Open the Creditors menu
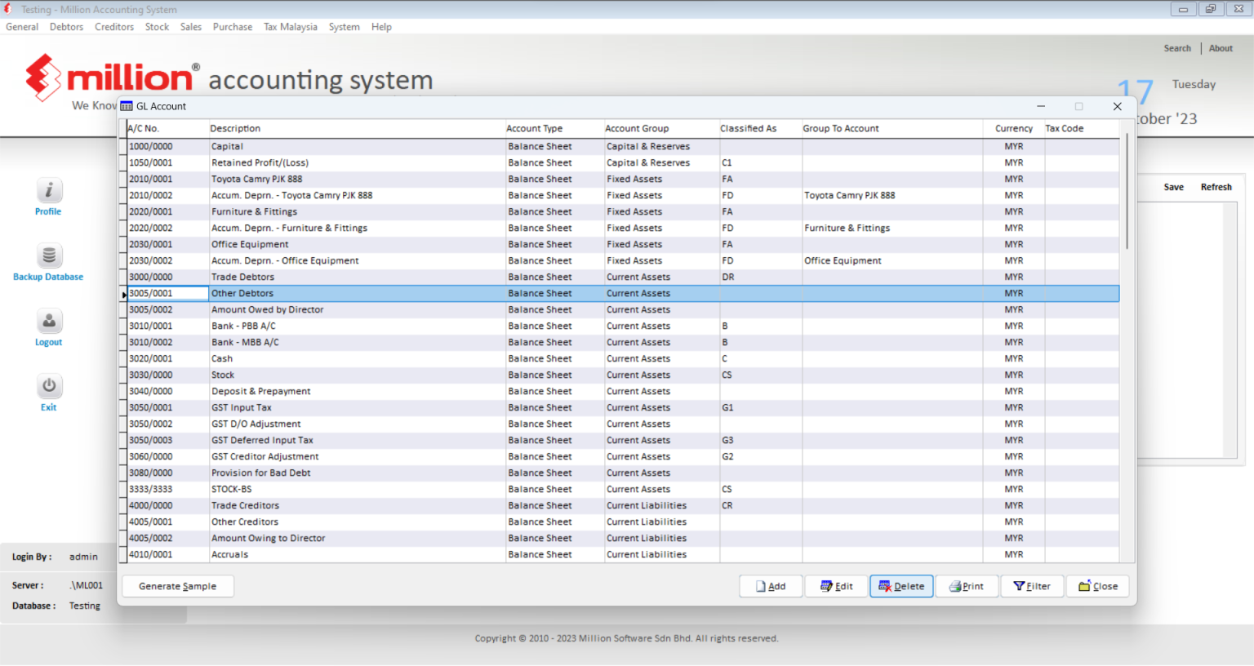 click(x=114, y=27)
